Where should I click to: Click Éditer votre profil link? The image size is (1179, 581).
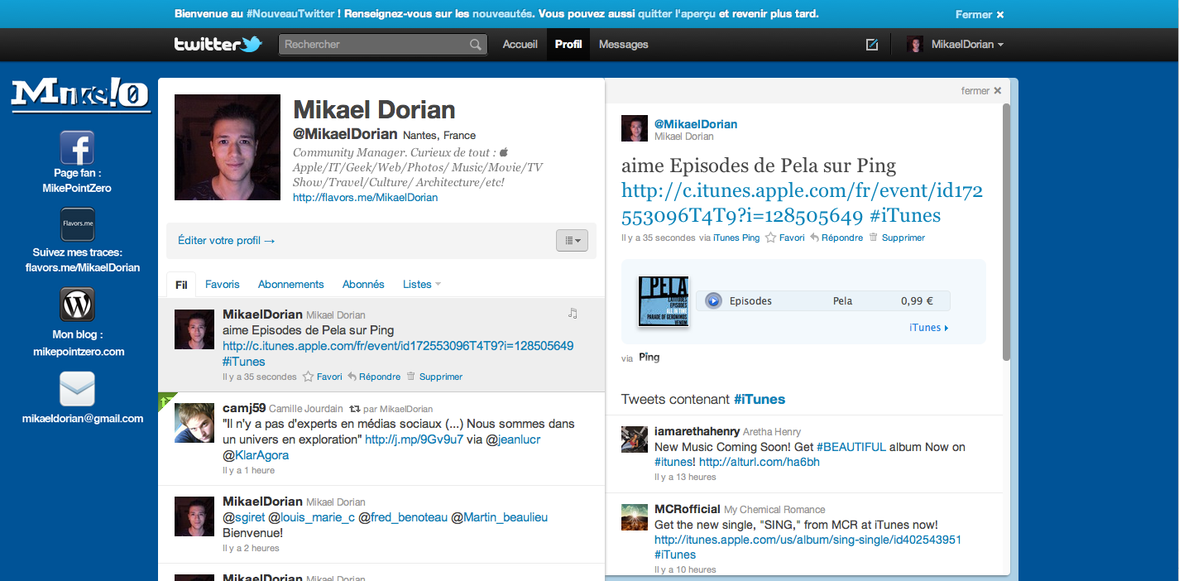tap(227, 241)
